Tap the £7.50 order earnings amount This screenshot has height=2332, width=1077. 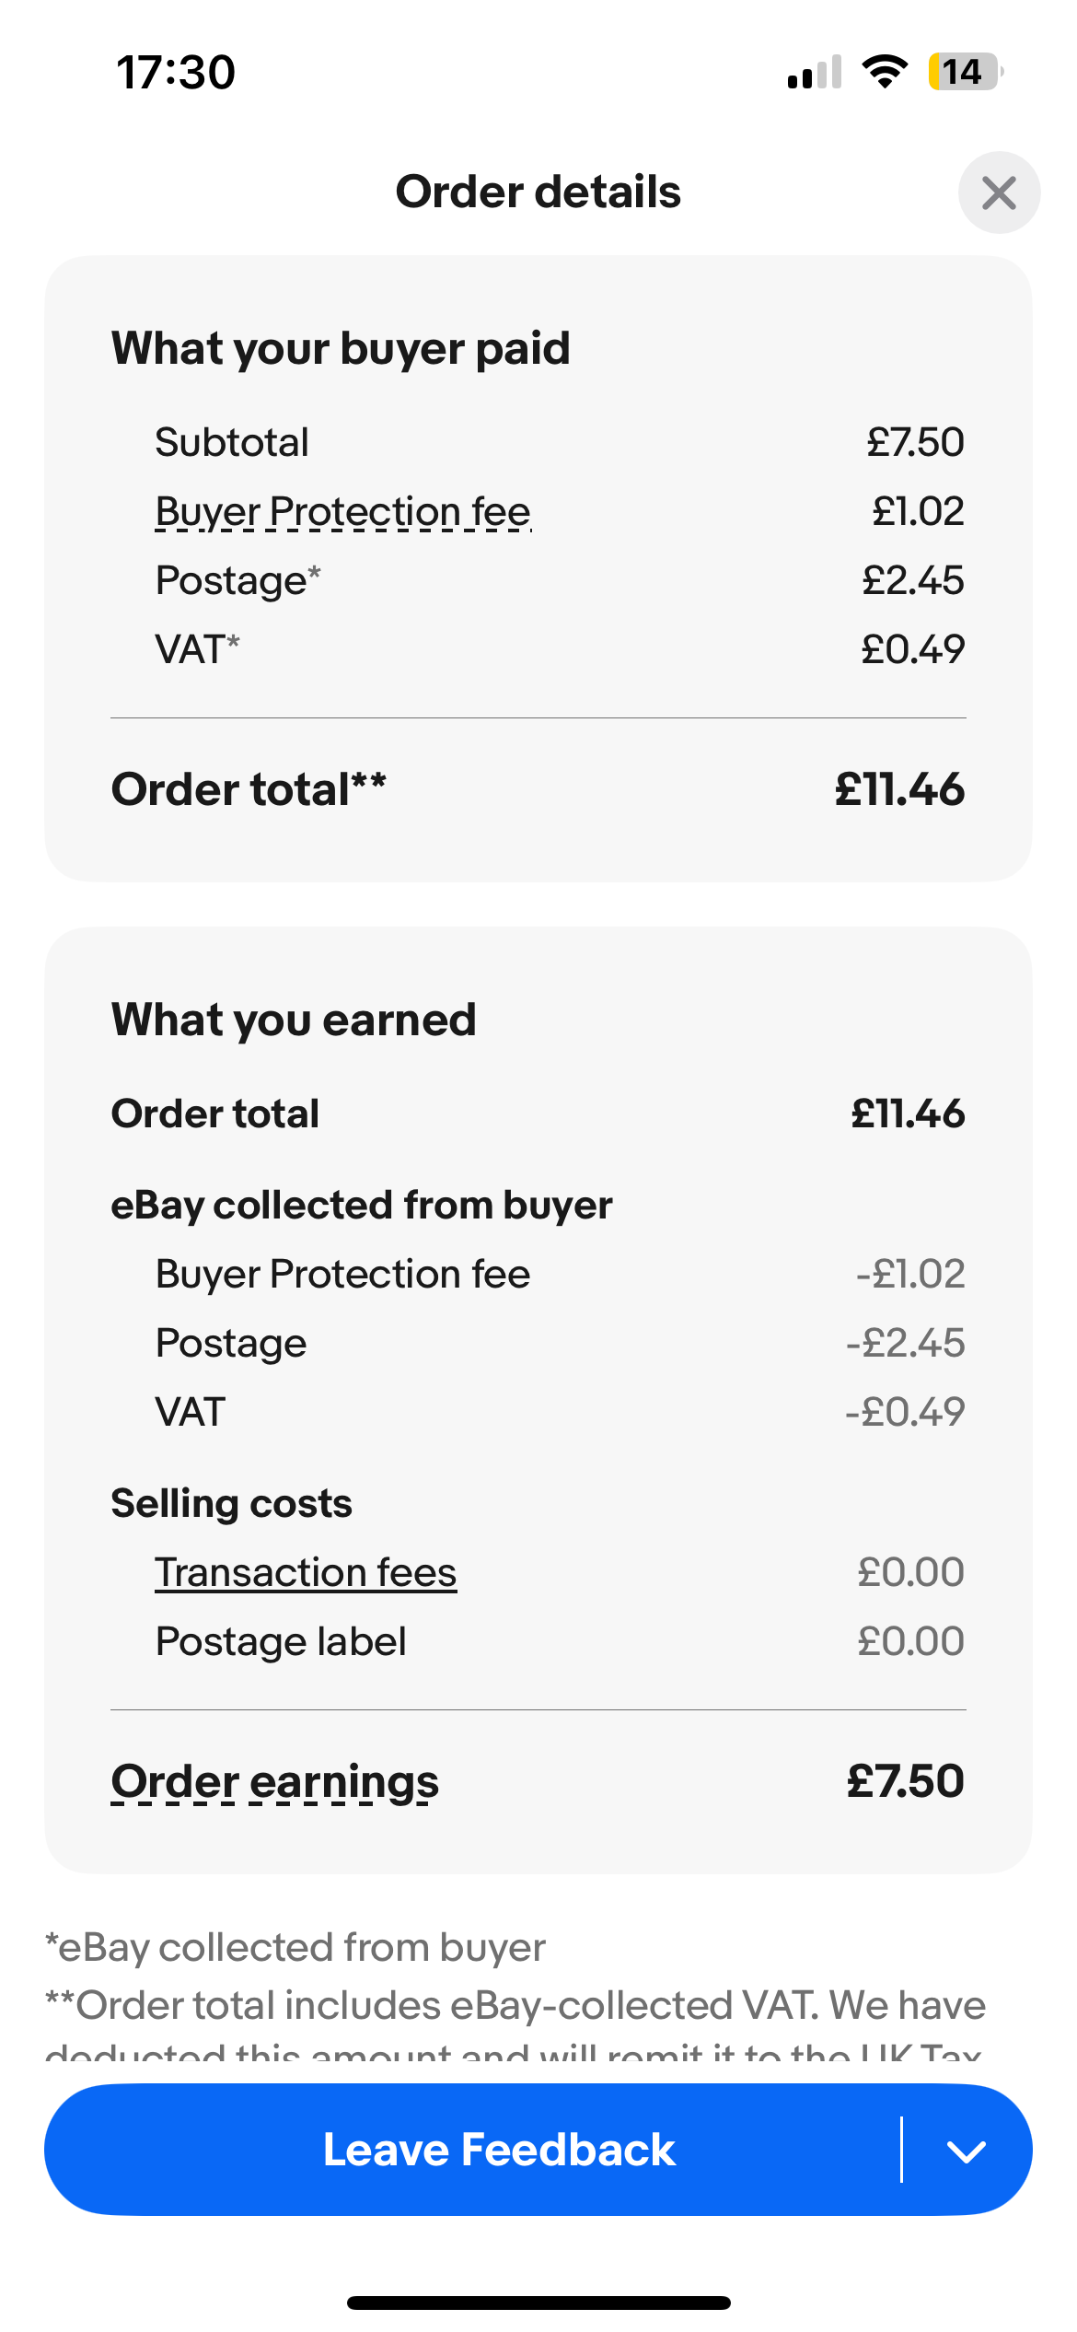click(x=906, y=1780)
